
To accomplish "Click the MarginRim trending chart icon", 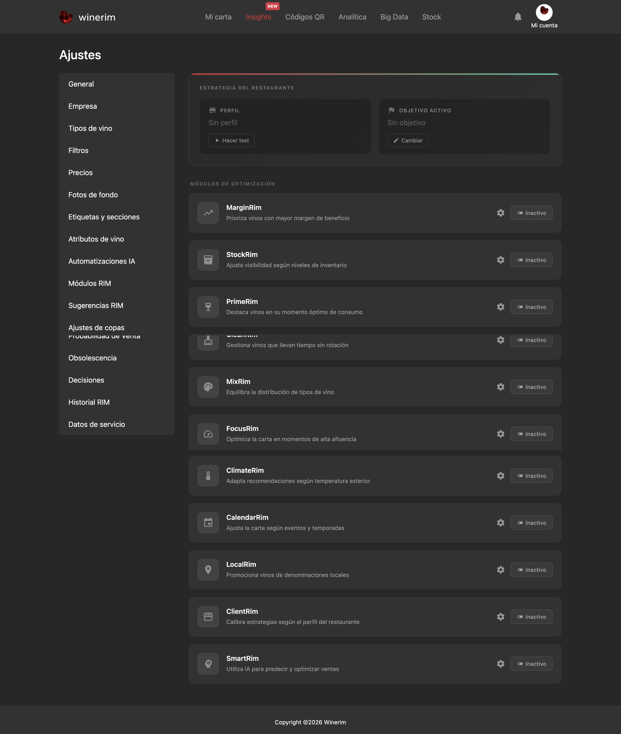I will pos(208,213).
